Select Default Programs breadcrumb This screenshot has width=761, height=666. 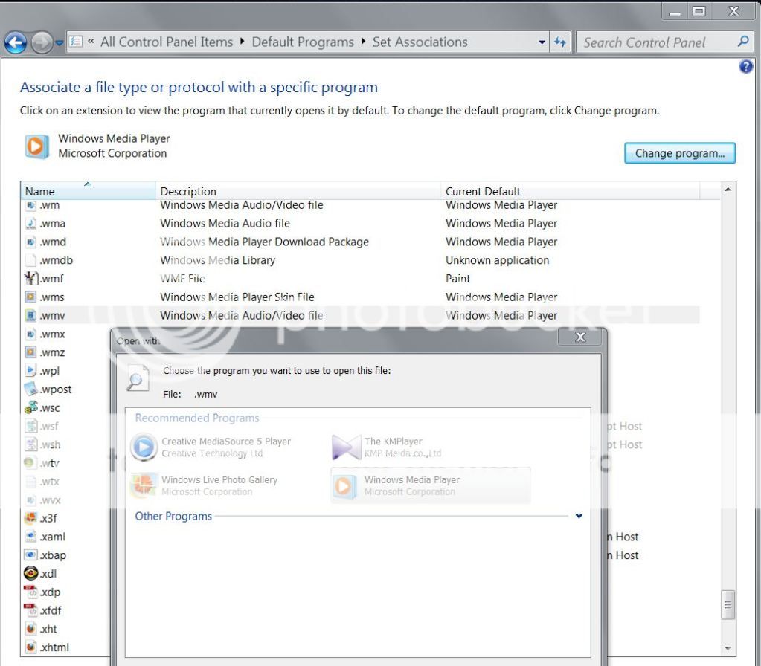[303, 42]
